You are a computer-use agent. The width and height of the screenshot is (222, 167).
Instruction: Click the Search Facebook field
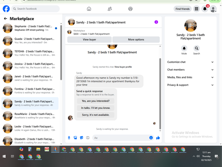point(36,9)
